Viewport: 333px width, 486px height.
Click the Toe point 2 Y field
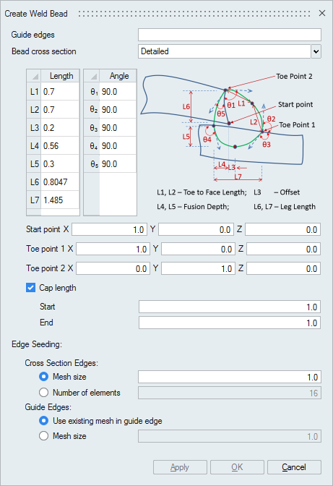click(198, 268)
